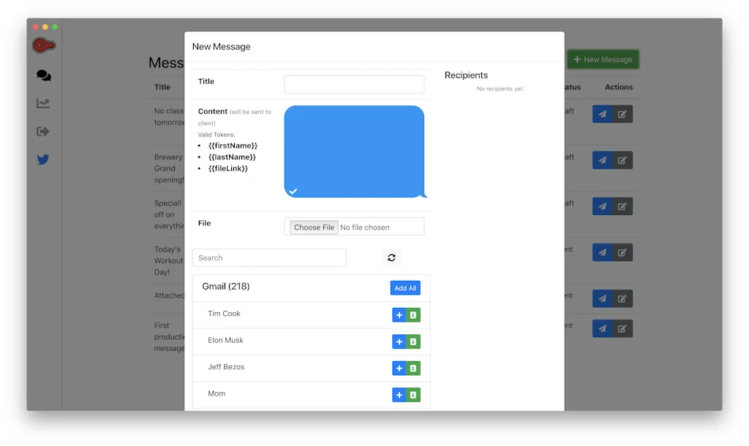Open Mom's green contact card icon
The image size is (749, 446).
pos(413,395)
